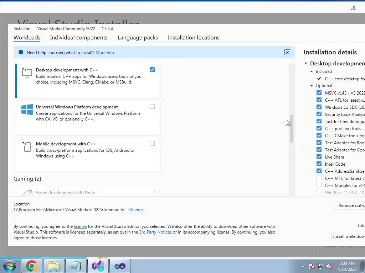Click the Universal Windows Platform logo icon

(x=27, y=109)
